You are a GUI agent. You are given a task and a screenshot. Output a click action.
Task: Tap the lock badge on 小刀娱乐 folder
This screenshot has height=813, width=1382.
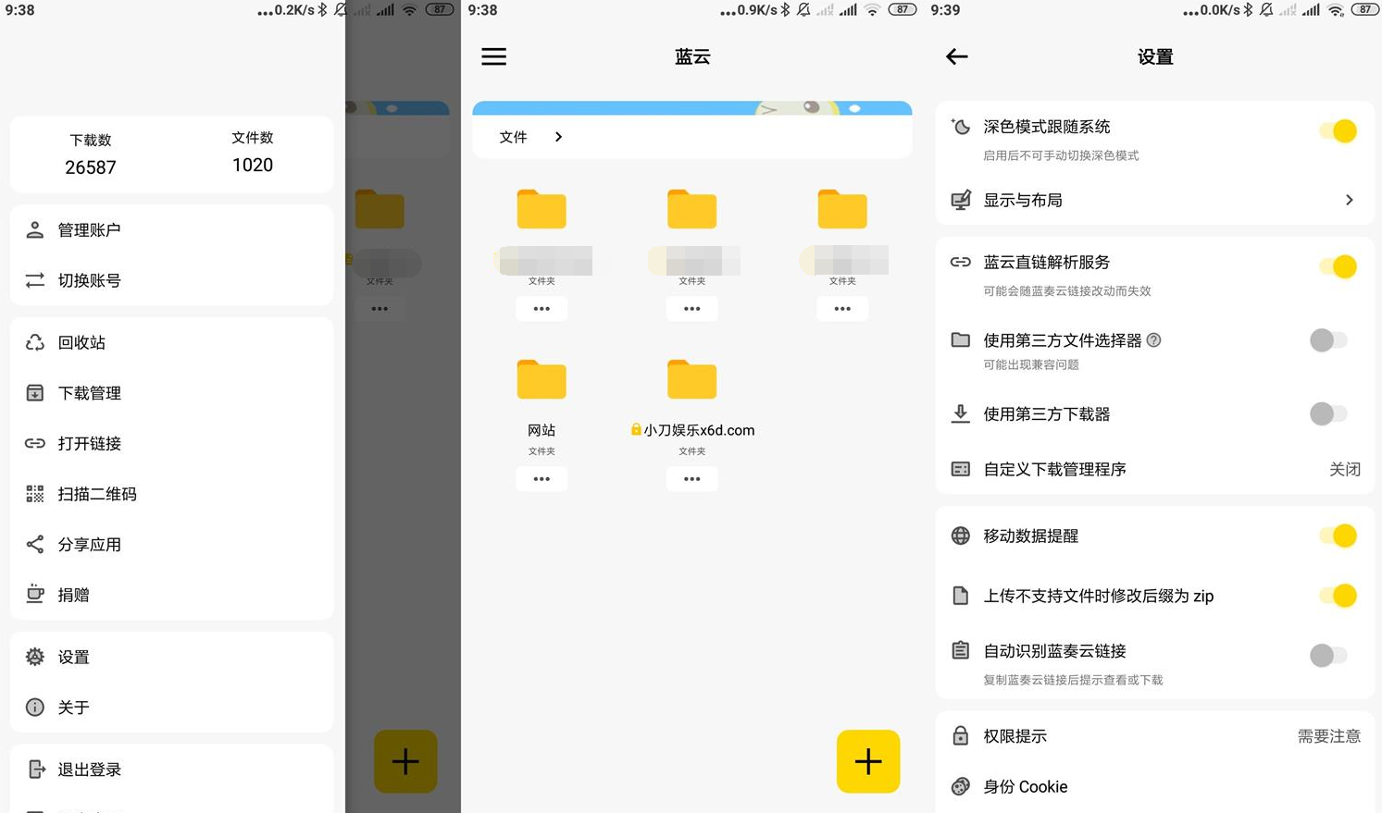click(x=636, y=429)
